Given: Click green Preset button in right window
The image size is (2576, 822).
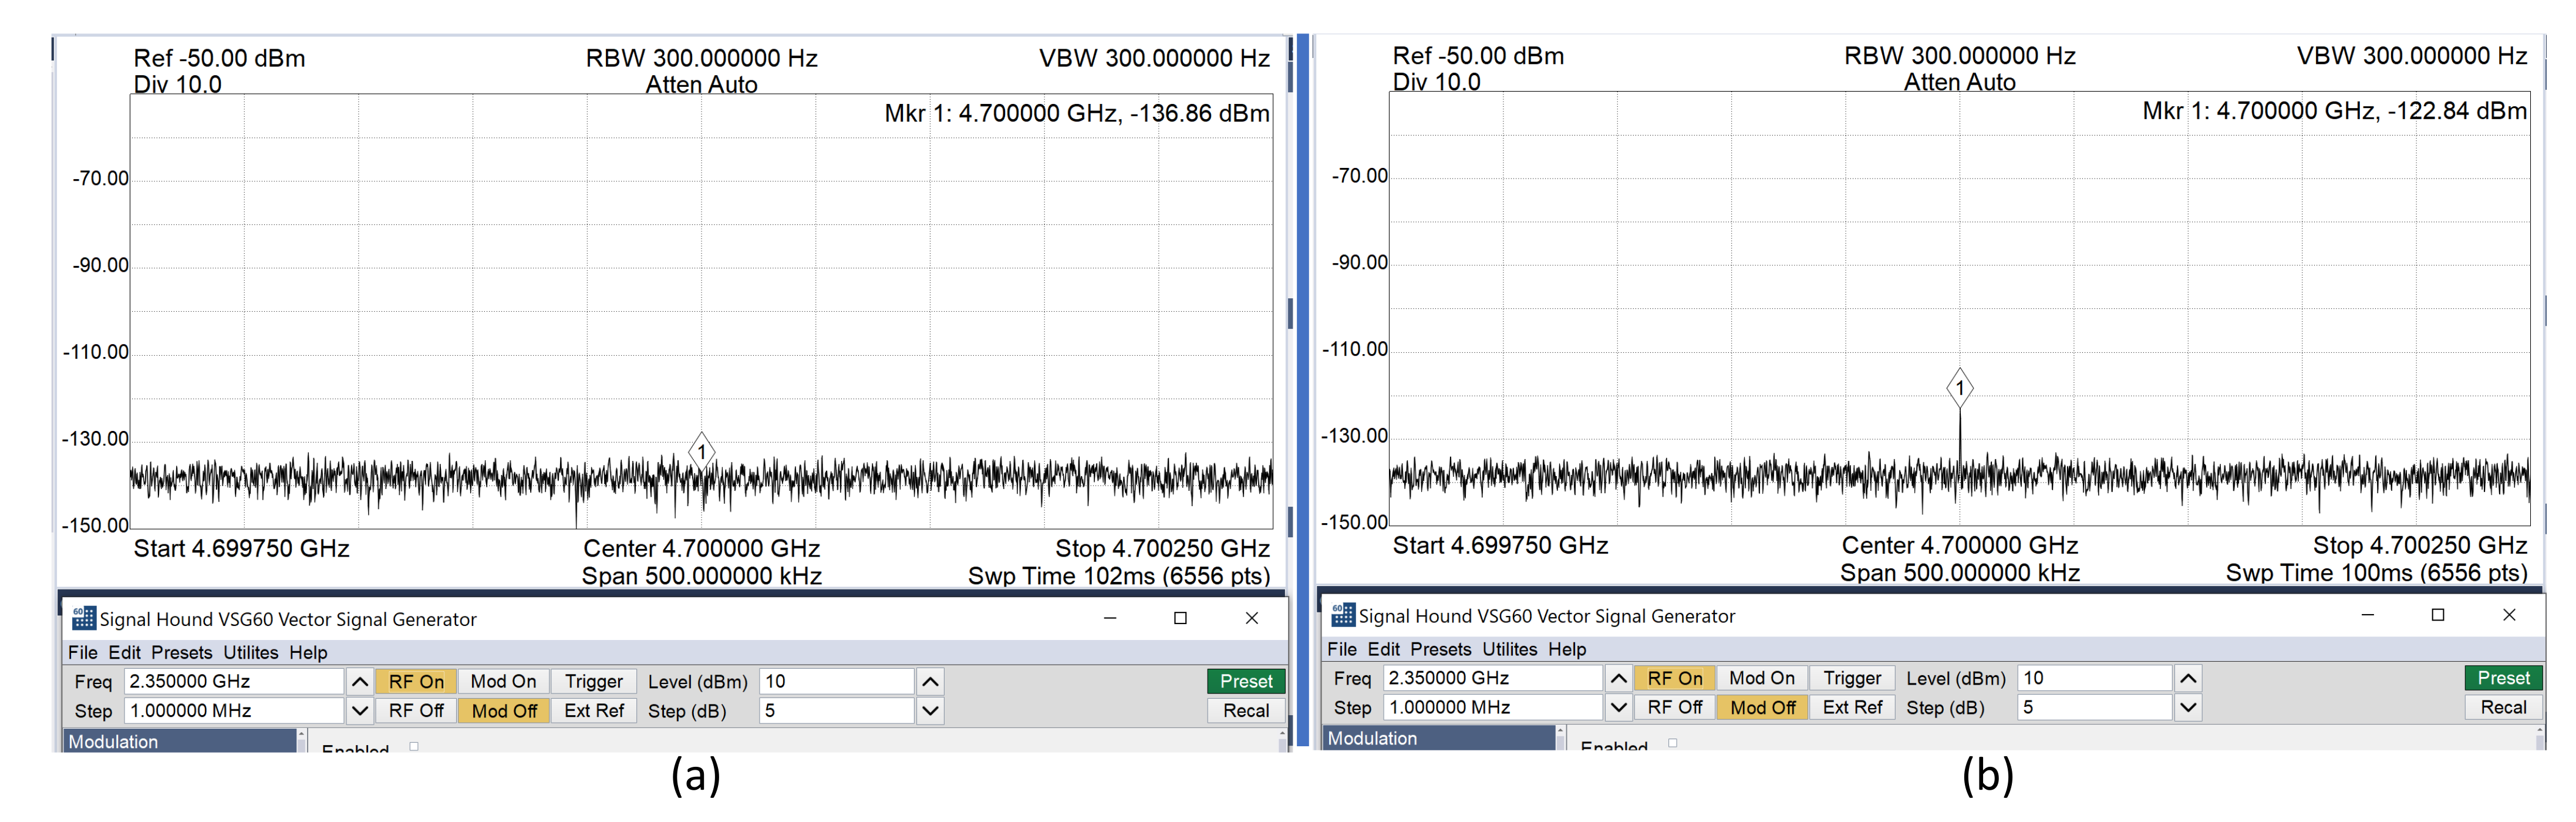Looking at the screenshot, I should point(2503,677).
